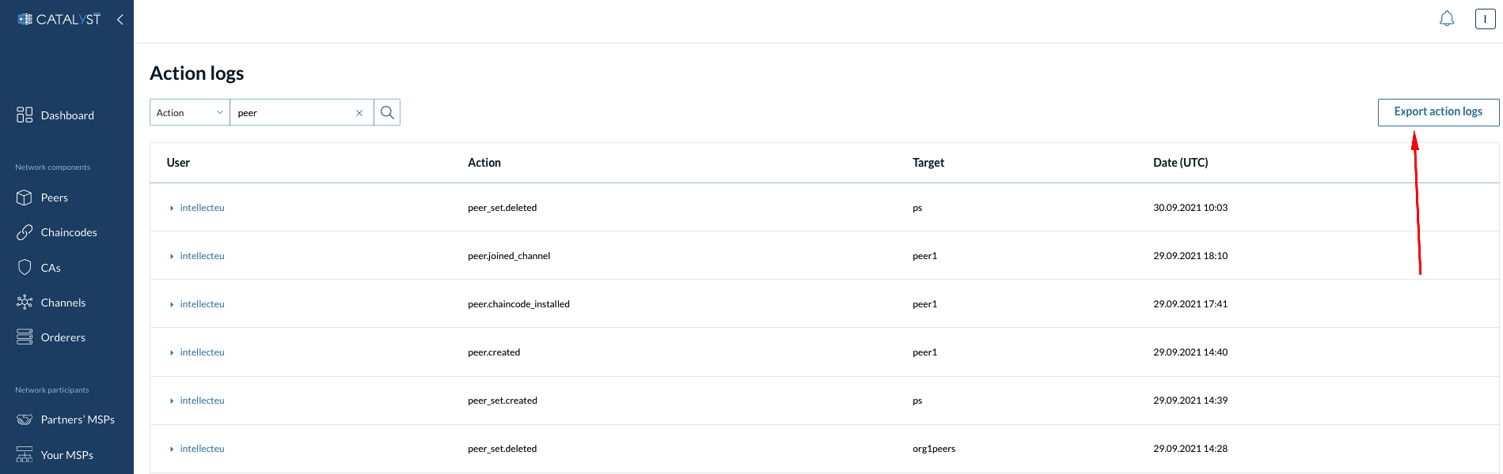Viewport: 1503px width, 474px height.
Task: Select the date 29.09.2021 14:40
Action: (x=1190, y=352)
